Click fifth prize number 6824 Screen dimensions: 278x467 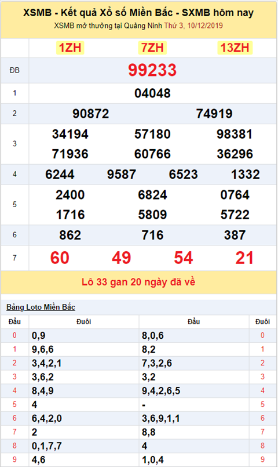tap(152, 195)
